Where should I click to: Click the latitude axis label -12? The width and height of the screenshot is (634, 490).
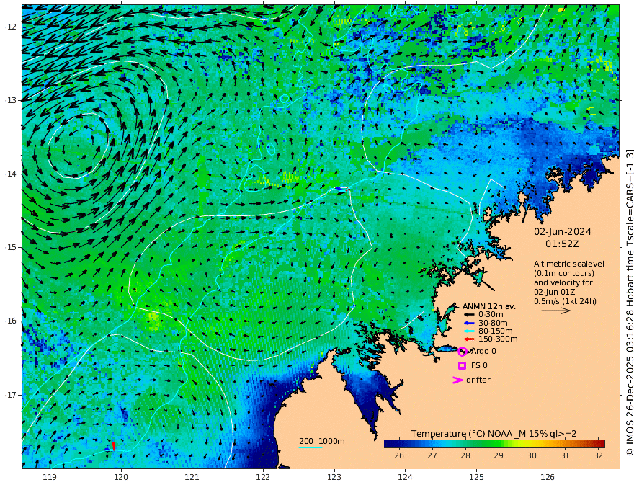pos(11,27)
